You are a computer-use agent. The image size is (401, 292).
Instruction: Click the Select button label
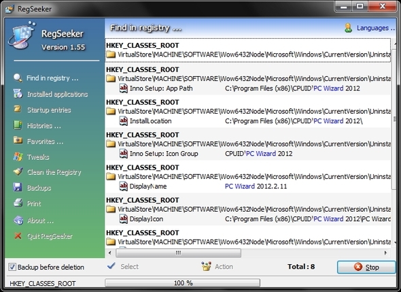[x=129, y=267]
